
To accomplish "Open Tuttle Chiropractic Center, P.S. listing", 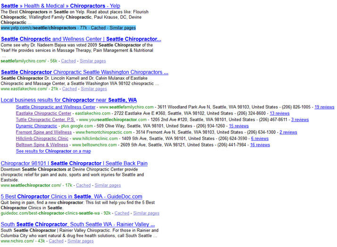I will point(45,120).
